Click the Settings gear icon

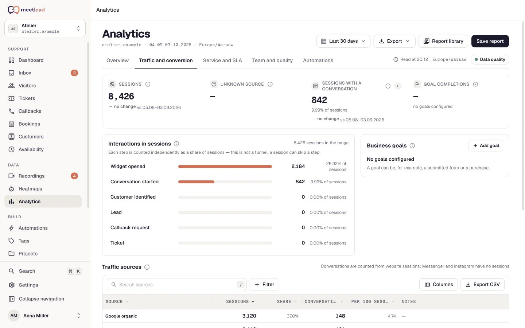tap(12, 285)
